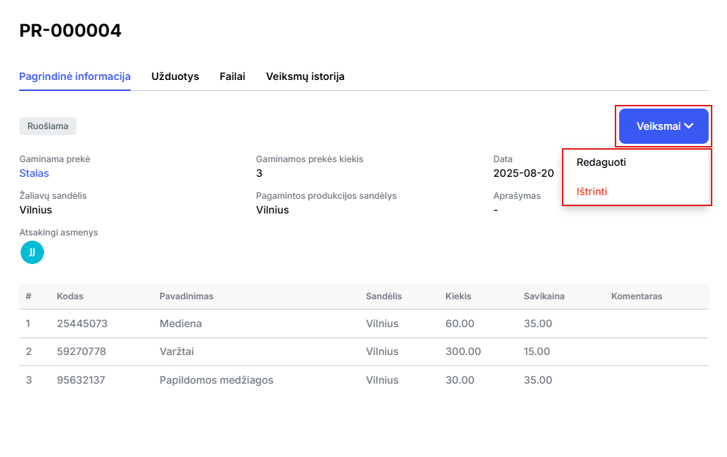Click the Savikaina column header
This screenshot has height=457, width=727.
(544, 296)
